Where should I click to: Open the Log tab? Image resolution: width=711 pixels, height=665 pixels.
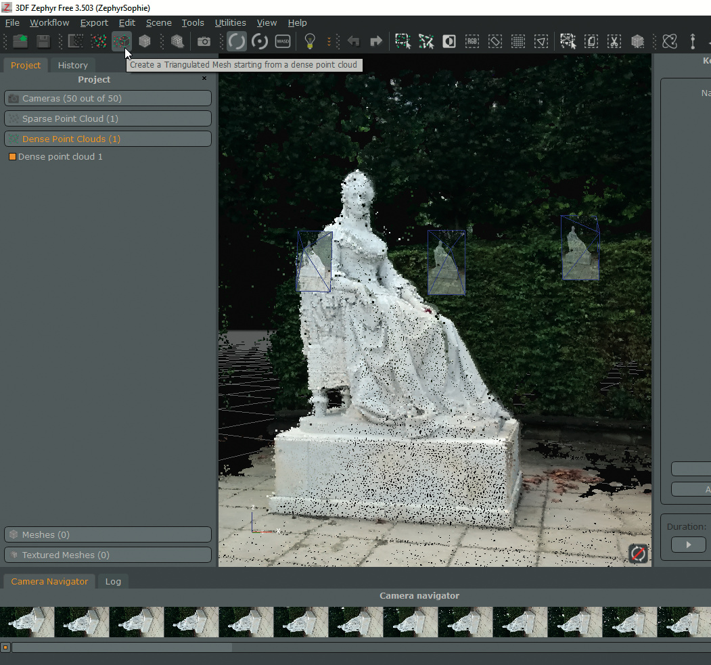pyautogui.click(x=113, y=582)
